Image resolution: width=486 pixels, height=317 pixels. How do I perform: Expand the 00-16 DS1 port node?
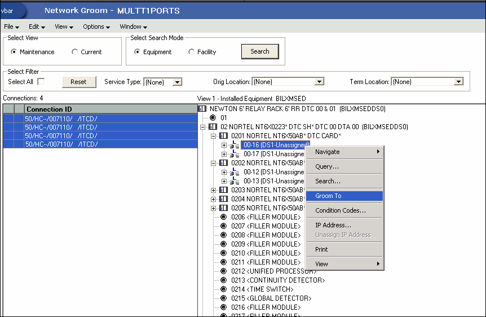pyautogui.click(x=224, y=145)
